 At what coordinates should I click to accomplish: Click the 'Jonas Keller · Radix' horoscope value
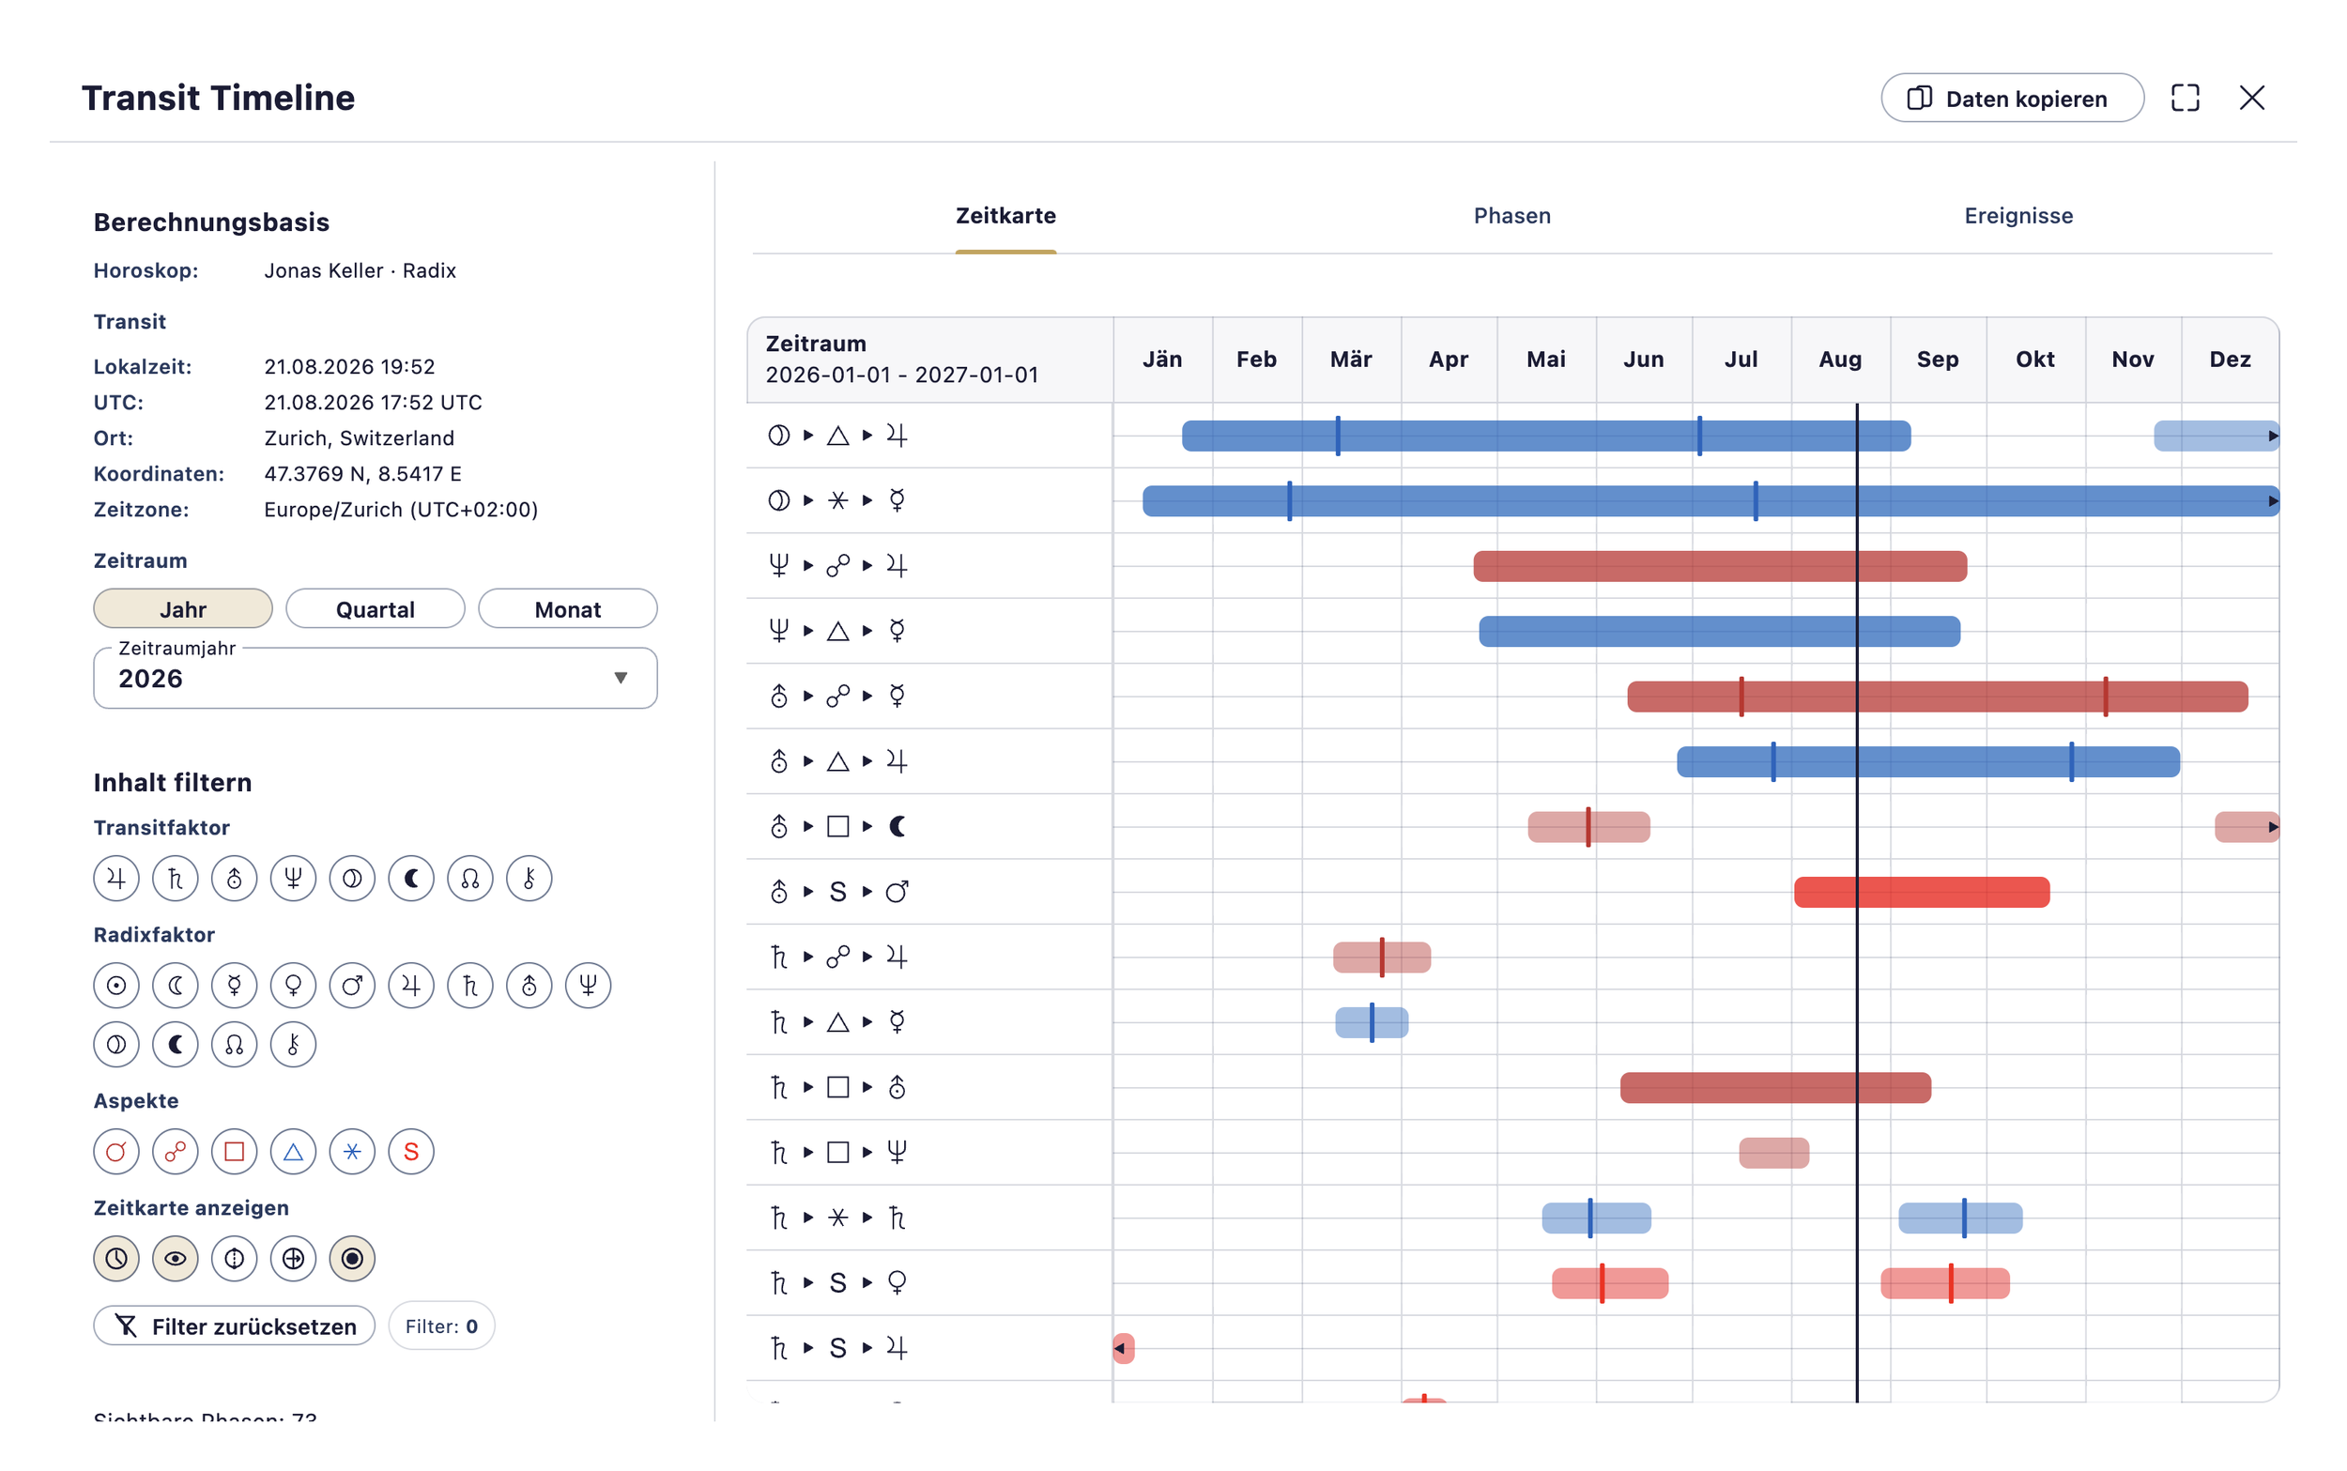click(x=360, y=270)
